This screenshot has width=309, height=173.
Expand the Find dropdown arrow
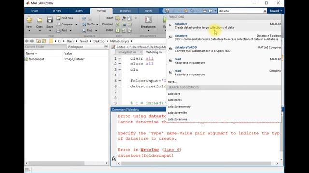[96, 30]
